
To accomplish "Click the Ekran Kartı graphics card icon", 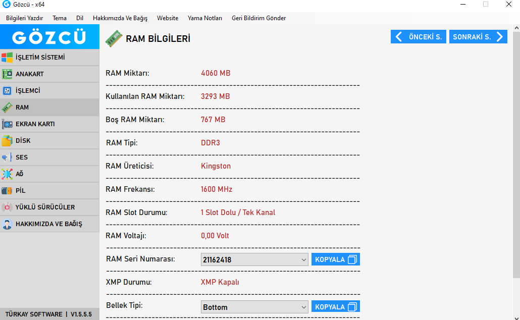I will (7, 124).
